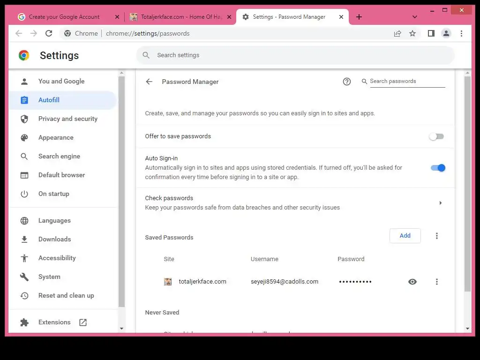480x360 pixels.
Task: Reload the current page
Action: pos(49,33)
